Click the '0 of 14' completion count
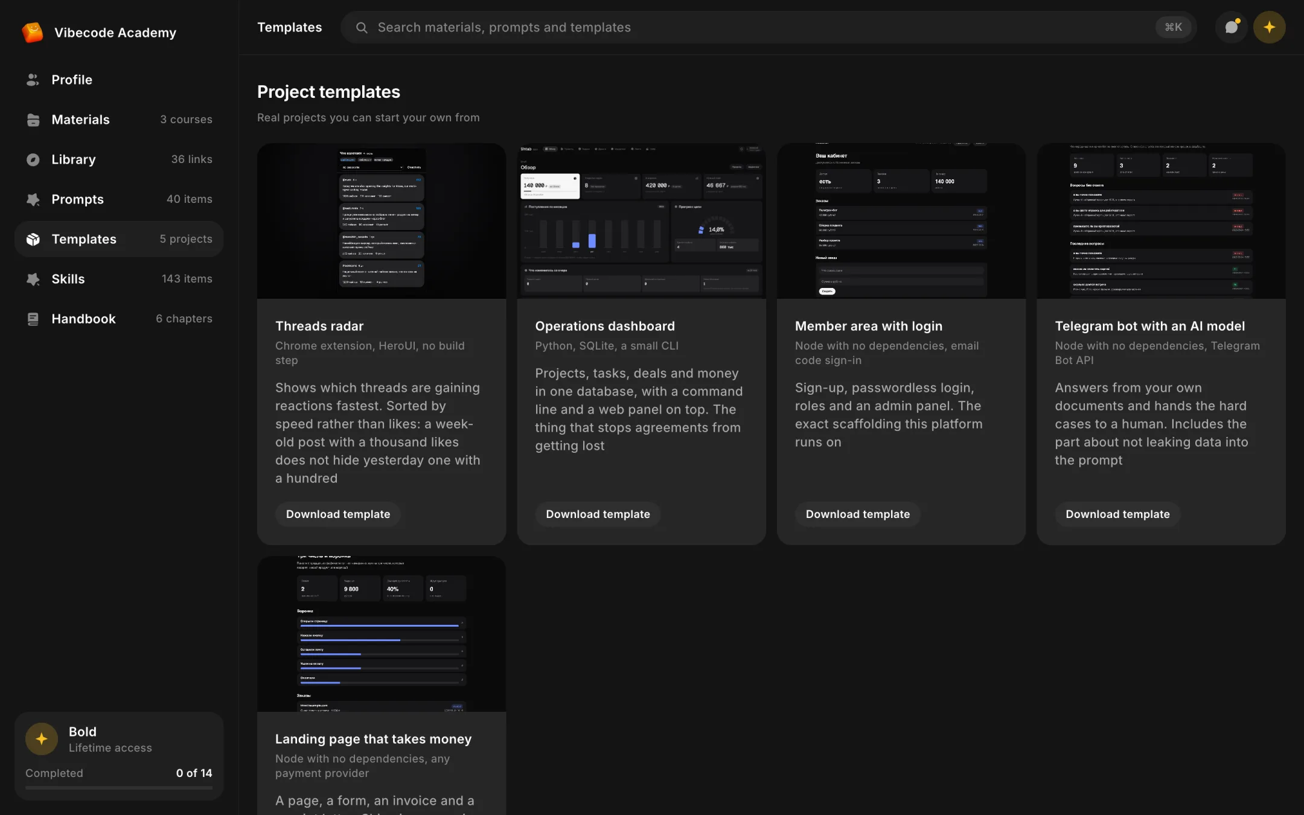1304x815 pixels. pyautogui.click(x=194, y=773)
